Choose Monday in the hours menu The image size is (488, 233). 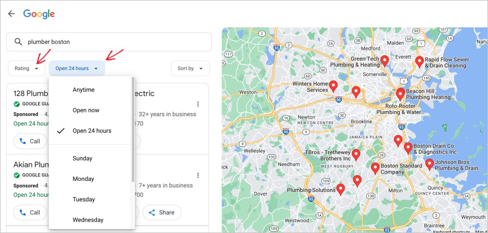pyautogui.click(x=83, y=179)
